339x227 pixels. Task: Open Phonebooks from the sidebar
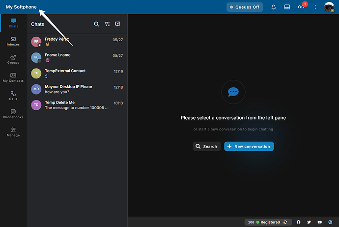[13, 114]
